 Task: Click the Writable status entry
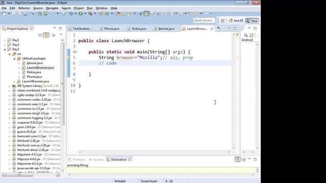pos(120,181)
